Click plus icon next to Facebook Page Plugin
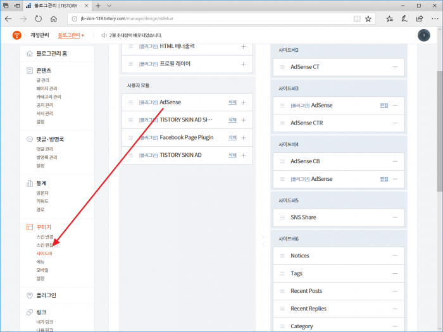Image resolution: width=443 pixels, height=332 pixels. point(243,137)
